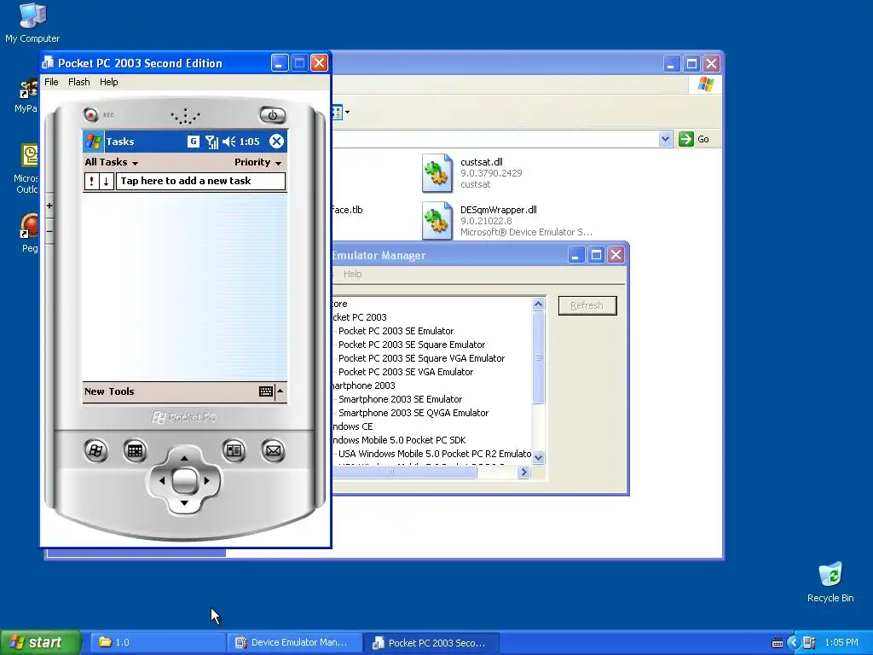This screenshot has width=873, height=655.
Task: Open the Explorer Views toolbar dropdown
Action: [x=348, y=112]
